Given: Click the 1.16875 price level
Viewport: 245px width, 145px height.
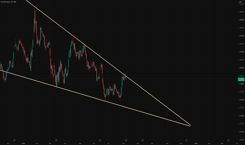Looking at the screenshot, I should 241,60.
